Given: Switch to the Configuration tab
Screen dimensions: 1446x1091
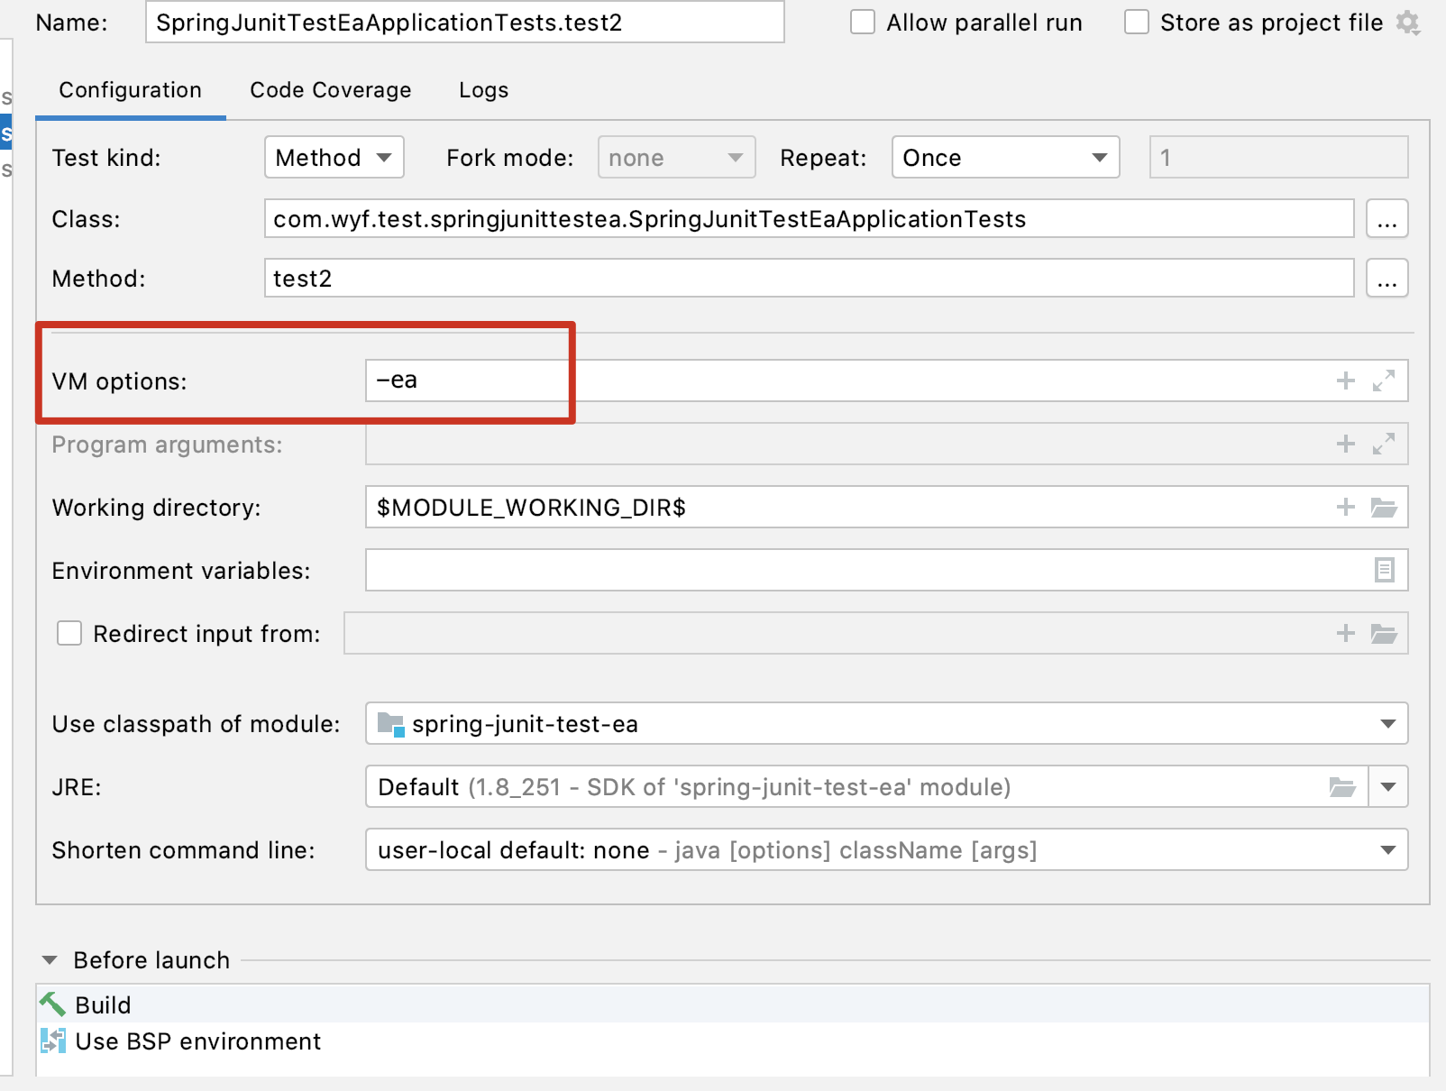Looking at the screenshot, I should [131, 90].
